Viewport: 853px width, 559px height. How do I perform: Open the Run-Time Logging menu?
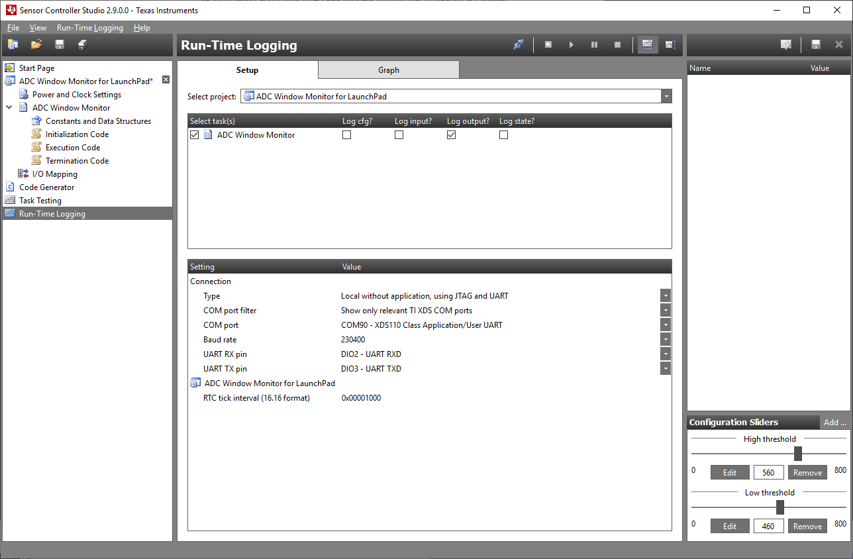[x=90, y=28]
